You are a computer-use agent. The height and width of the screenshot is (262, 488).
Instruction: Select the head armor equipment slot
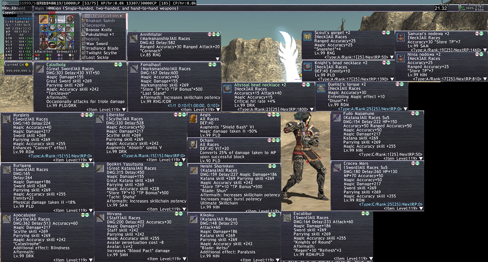click(x=44, y=28)
